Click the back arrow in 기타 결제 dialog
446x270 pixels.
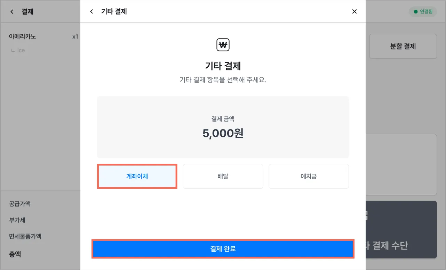(91, 11)
